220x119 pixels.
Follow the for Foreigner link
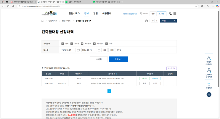click(x=130, y=14)
